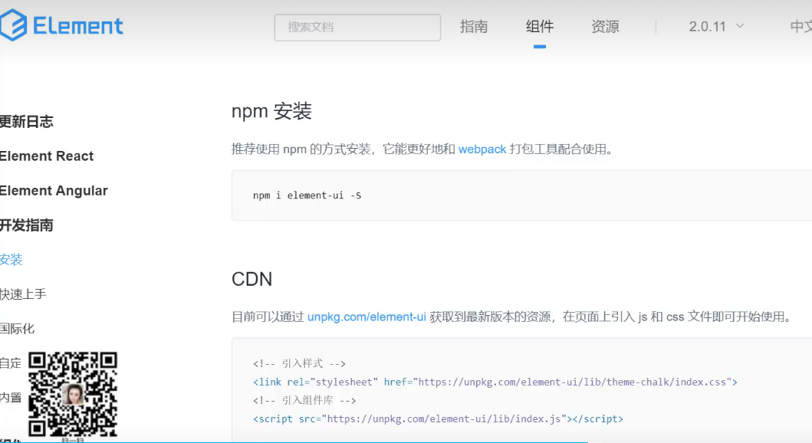Click the '<!-- 引入组件库 -->' comment line
812x443 pixels.
304,400
